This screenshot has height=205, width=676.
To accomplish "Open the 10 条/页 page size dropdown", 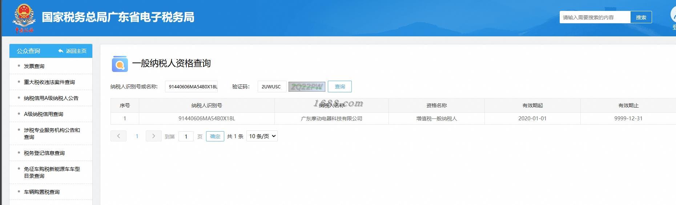I will pos(262,136).
